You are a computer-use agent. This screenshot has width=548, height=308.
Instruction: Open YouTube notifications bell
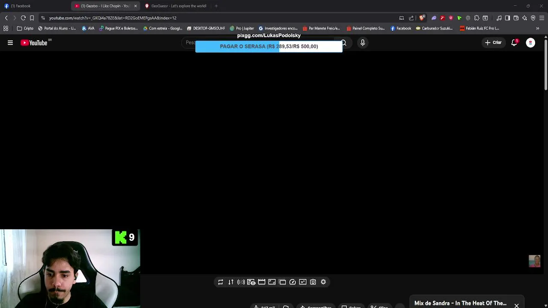(514, 43)
